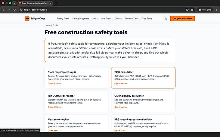The image size is (220, 137).
Task: Open Guides nav item
Action: [x=118, y=19]
